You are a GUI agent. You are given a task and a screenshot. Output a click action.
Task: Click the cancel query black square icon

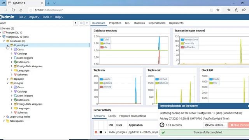101,132
